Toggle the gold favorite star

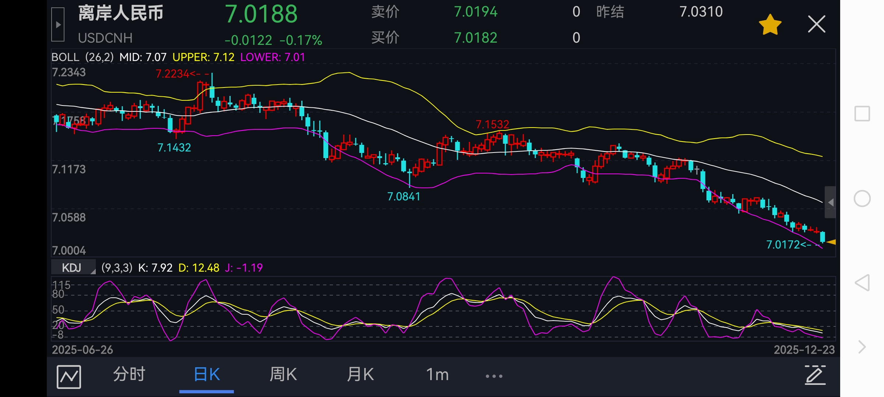point(770,25)
